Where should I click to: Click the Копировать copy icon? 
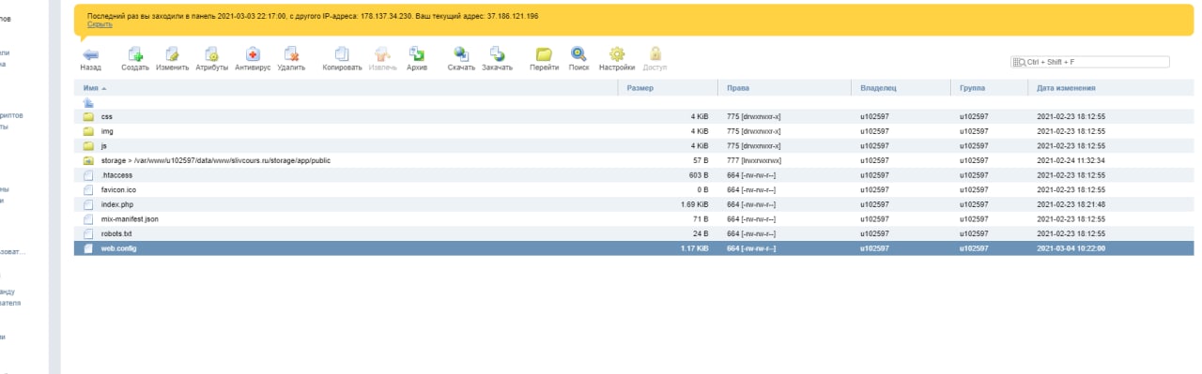point(342,53)
